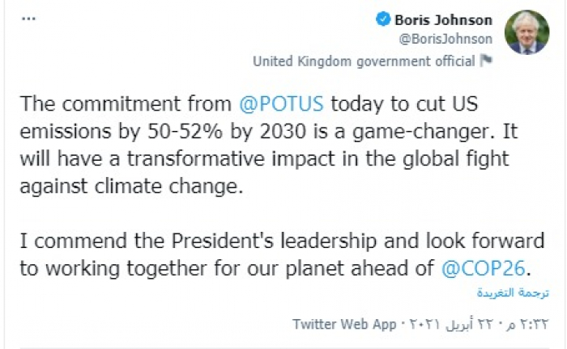Click the Twitter Web App source link
Image resolution: width=567 pixels, height=349 pixels.
343,324
